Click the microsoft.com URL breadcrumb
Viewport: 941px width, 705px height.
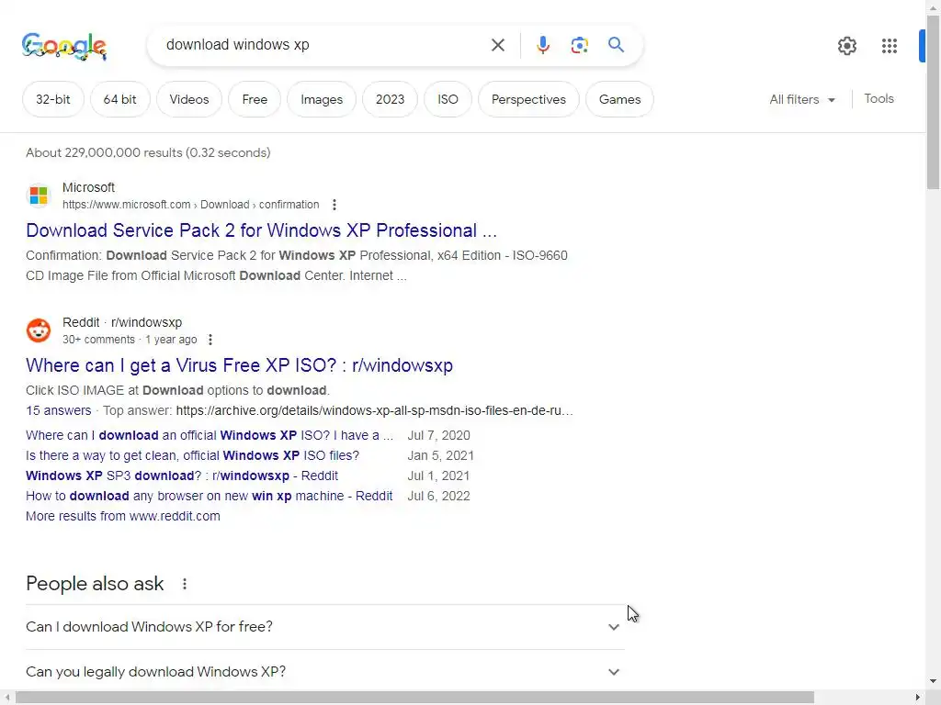[190, 205]
